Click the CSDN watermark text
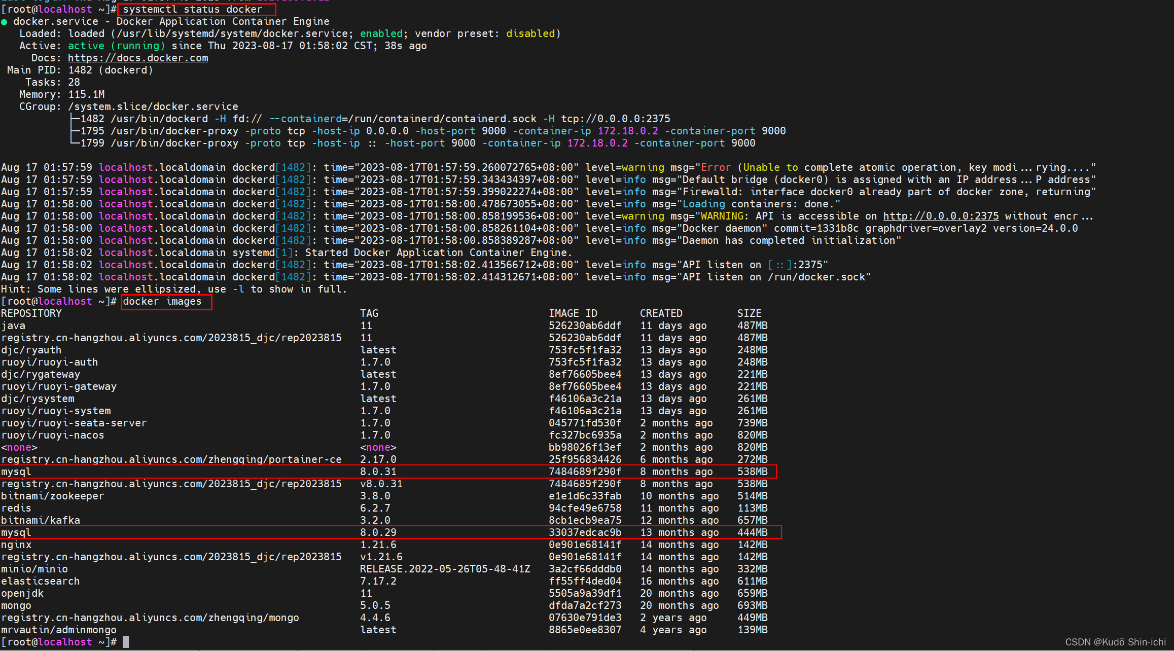This screenshot has height=651, width=1174. point(1115,642)
